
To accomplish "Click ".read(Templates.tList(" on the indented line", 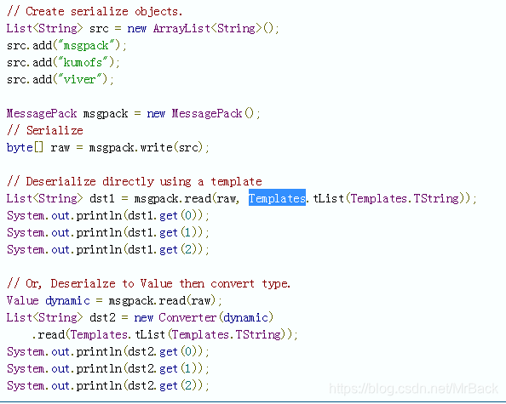I will click(x=102, y=335).
